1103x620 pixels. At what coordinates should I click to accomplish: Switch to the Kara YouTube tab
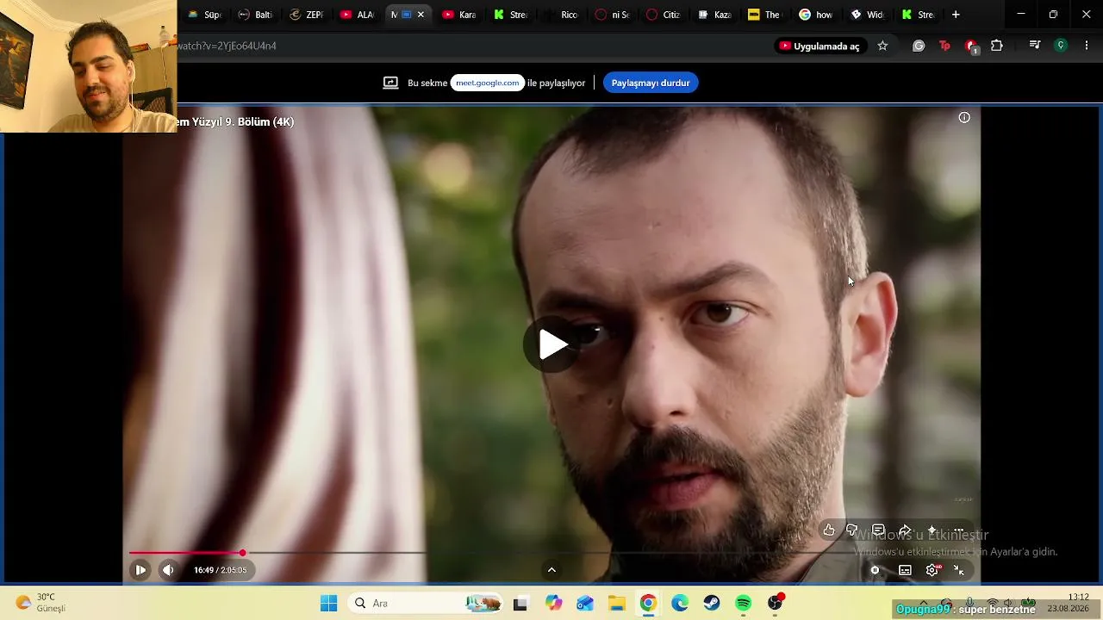pos(460,15)
